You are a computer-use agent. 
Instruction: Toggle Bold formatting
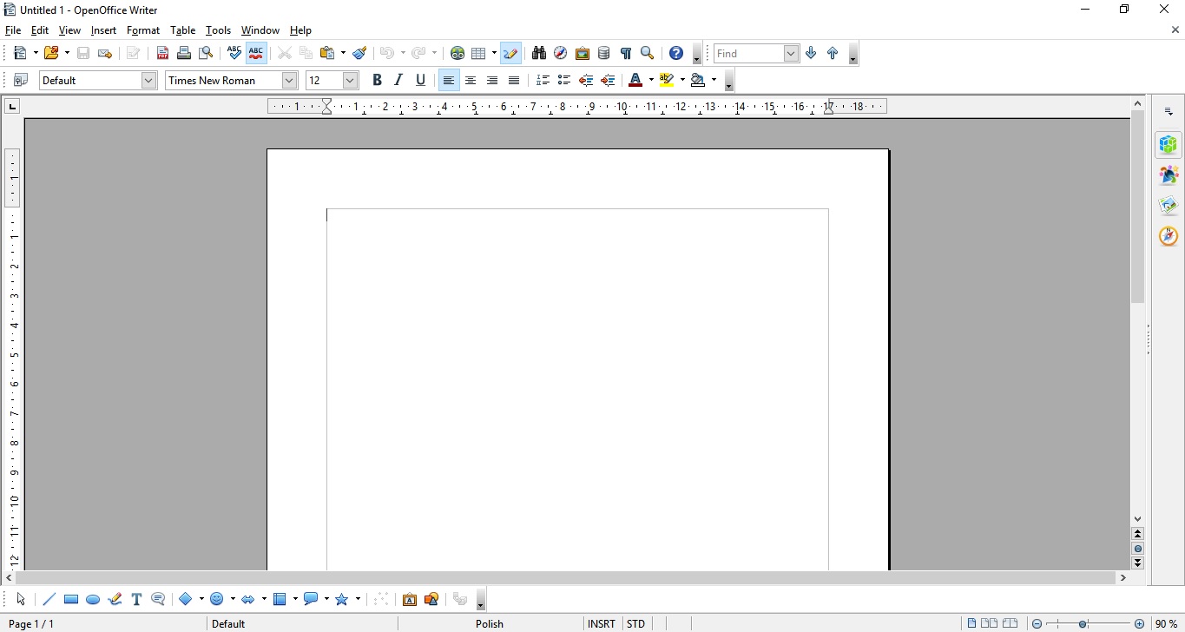click(377, 81)
